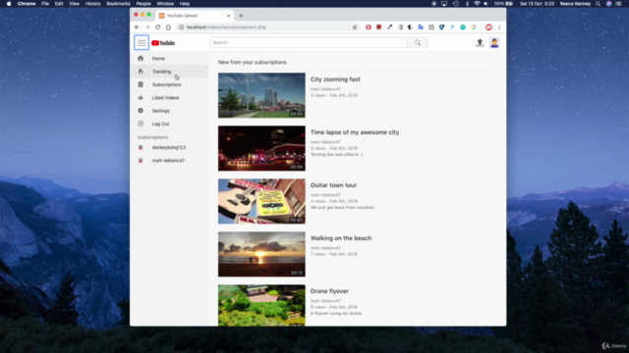Open the File menu
Image resolution: width=629 pixels, height=353 pixels.
(45, 4)
